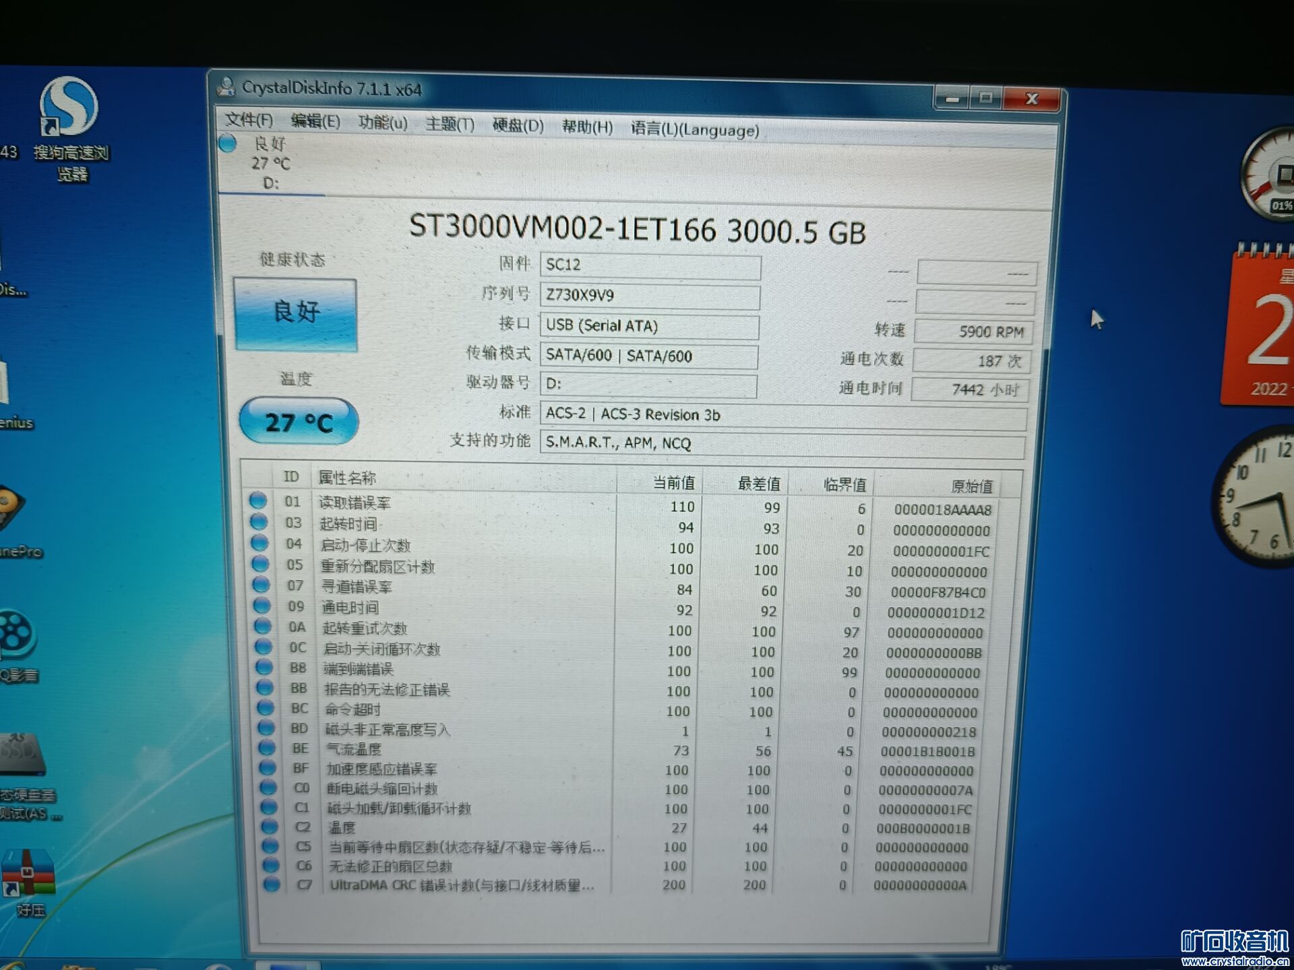Click status icon of row BF 加速度感应错误率

268,767
